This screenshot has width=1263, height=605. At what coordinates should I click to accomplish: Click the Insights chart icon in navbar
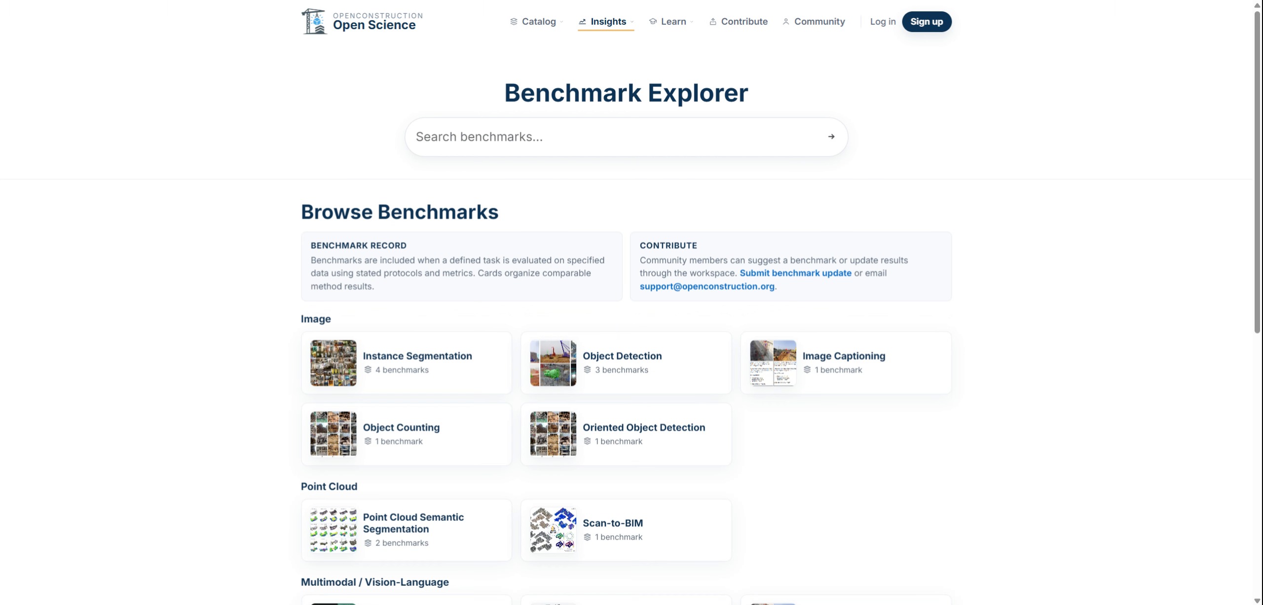[582, 22]
